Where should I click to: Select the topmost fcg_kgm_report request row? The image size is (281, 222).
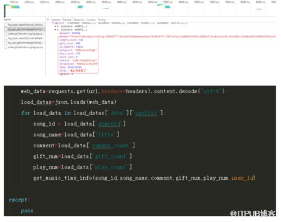(x=24, y=25)
